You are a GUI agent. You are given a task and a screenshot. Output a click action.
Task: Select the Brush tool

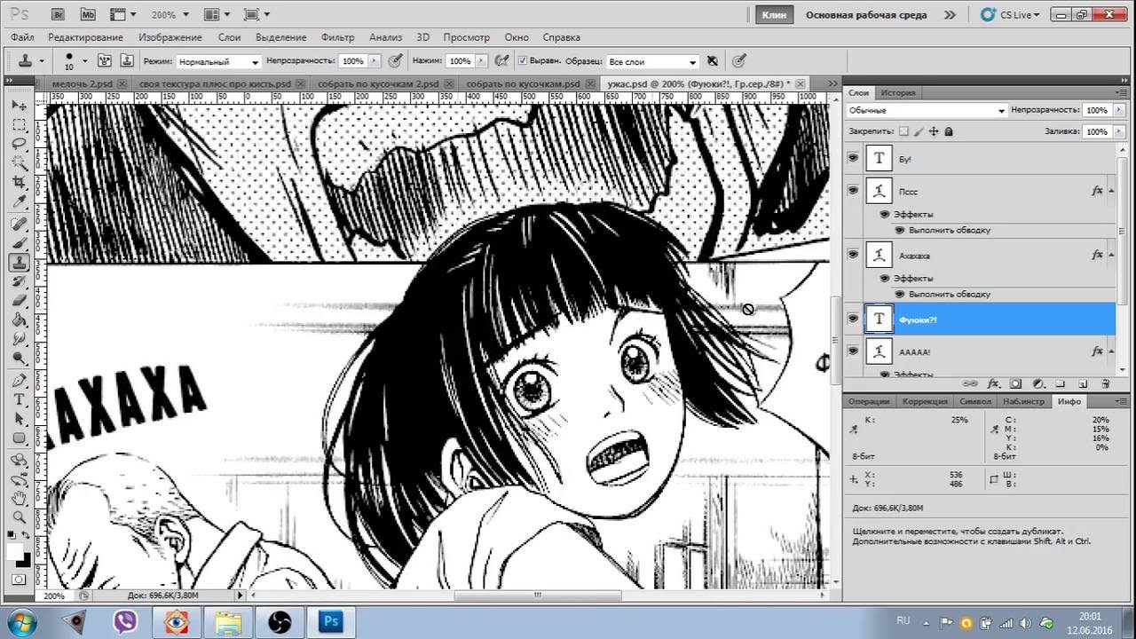(19, 243)
